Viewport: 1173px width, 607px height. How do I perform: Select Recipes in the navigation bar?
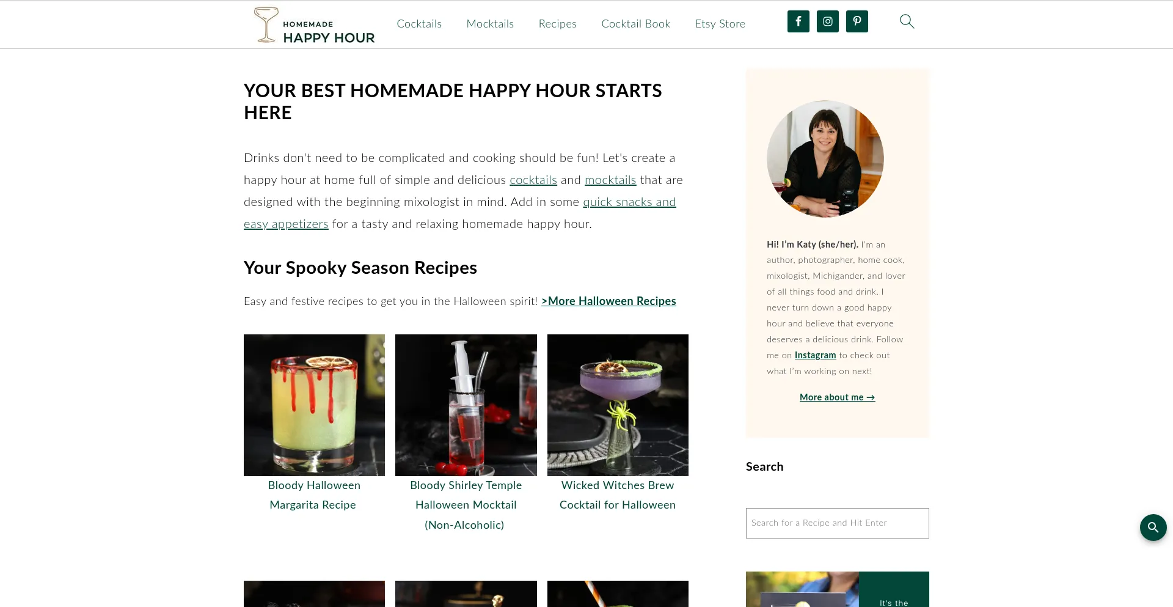pos(557,24)
